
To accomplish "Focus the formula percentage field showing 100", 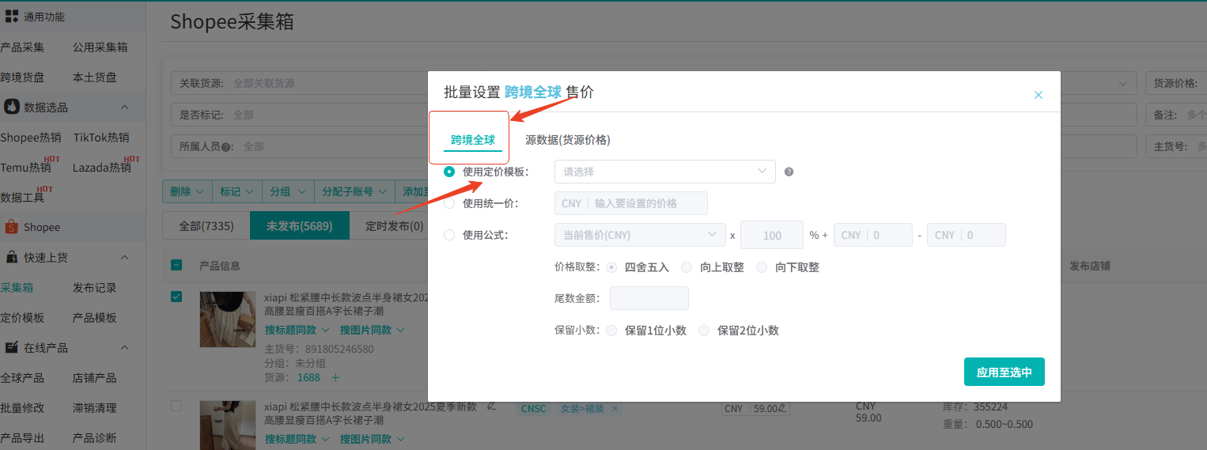I will click(771, 235).
